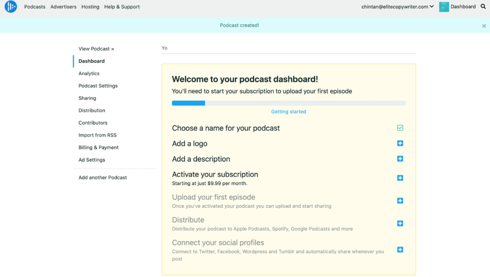Click the plus icon for "Activate your subscription"
490x277 pixels.
click(400, 177)
